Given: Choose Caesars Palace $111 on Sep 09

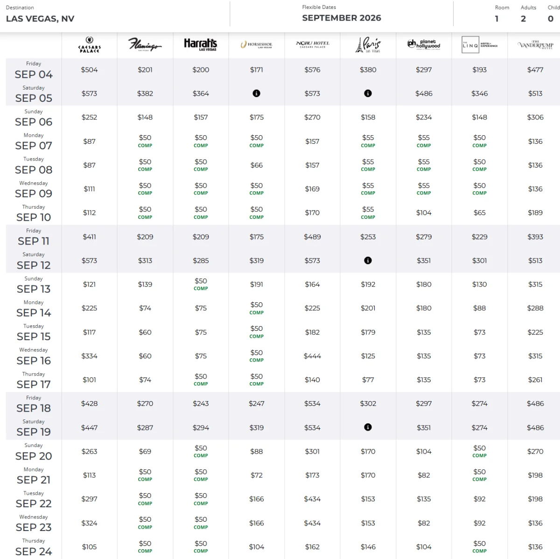Looking at the screenshot, I should [x=89, y=189].
